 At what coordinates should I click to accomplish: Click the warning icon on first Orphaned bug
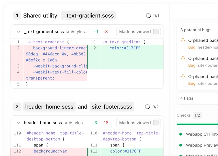pos(182,40)
